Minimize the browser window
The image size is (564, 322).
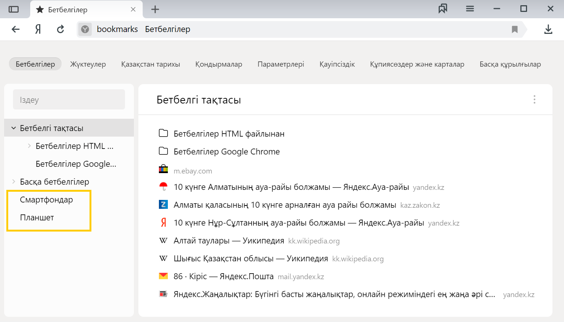pyautogui.click(x=497, y=9)
